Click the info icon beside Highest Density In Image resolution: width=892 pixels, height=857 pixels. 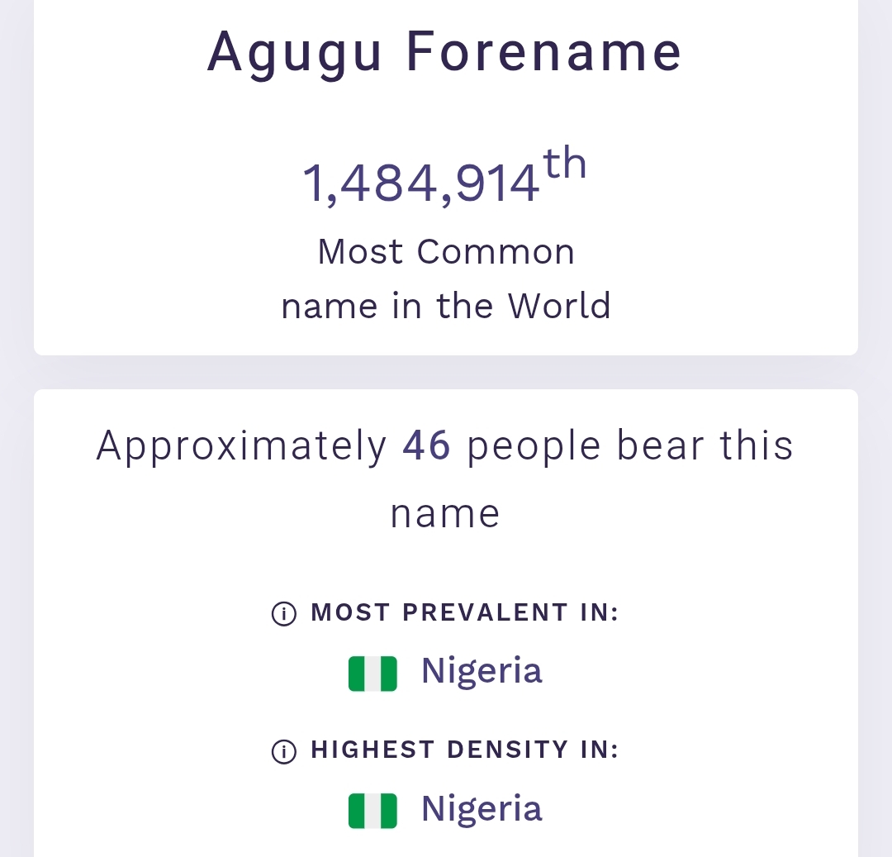[x=283, y=750]
